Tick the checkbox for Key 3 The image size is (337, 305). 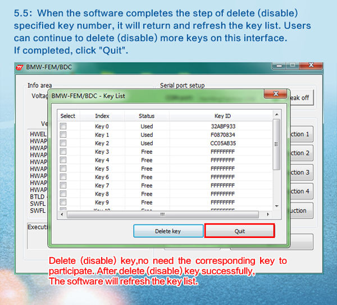[63, 151]
